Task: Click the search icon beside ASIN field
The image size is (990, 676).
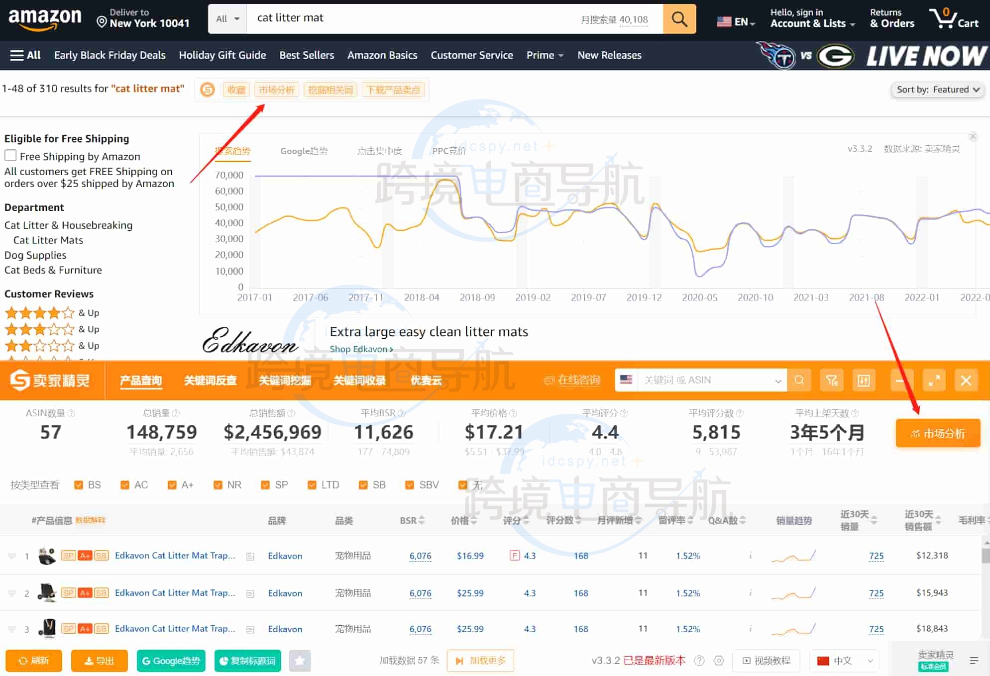Action: (799, 381)
